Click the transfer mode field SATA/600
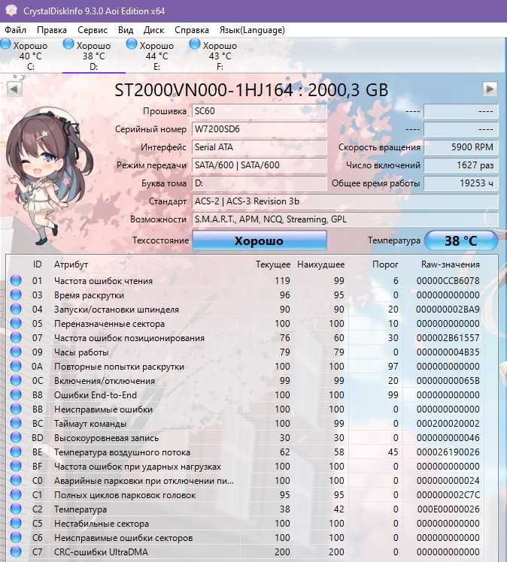Image resolution: width=507 pixels, height=562 pixels. [x=259, y=165]
